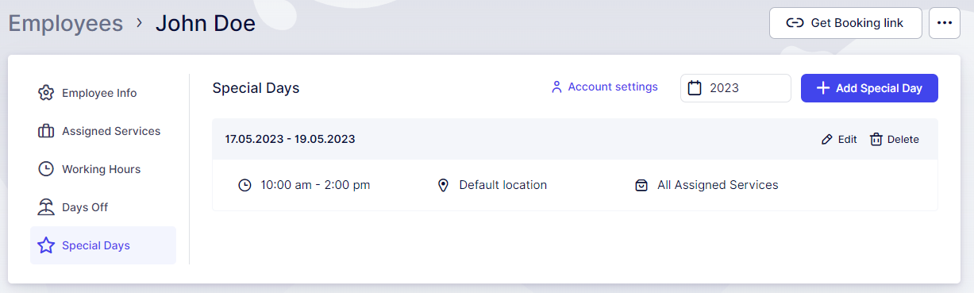Add Special Day button

[x=869, y=88]
